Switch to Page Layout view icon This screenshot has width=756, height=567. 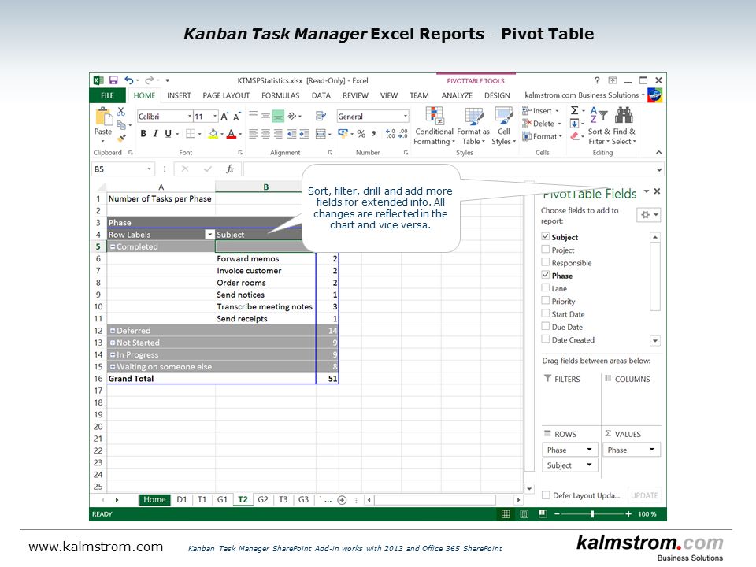[x=524, y=514]
